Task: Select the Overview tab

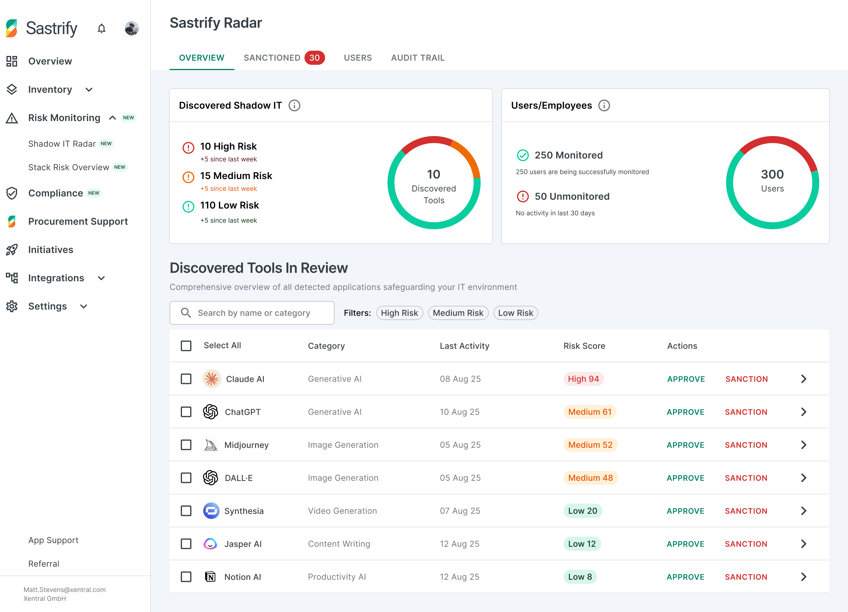Action: (201, 58)
